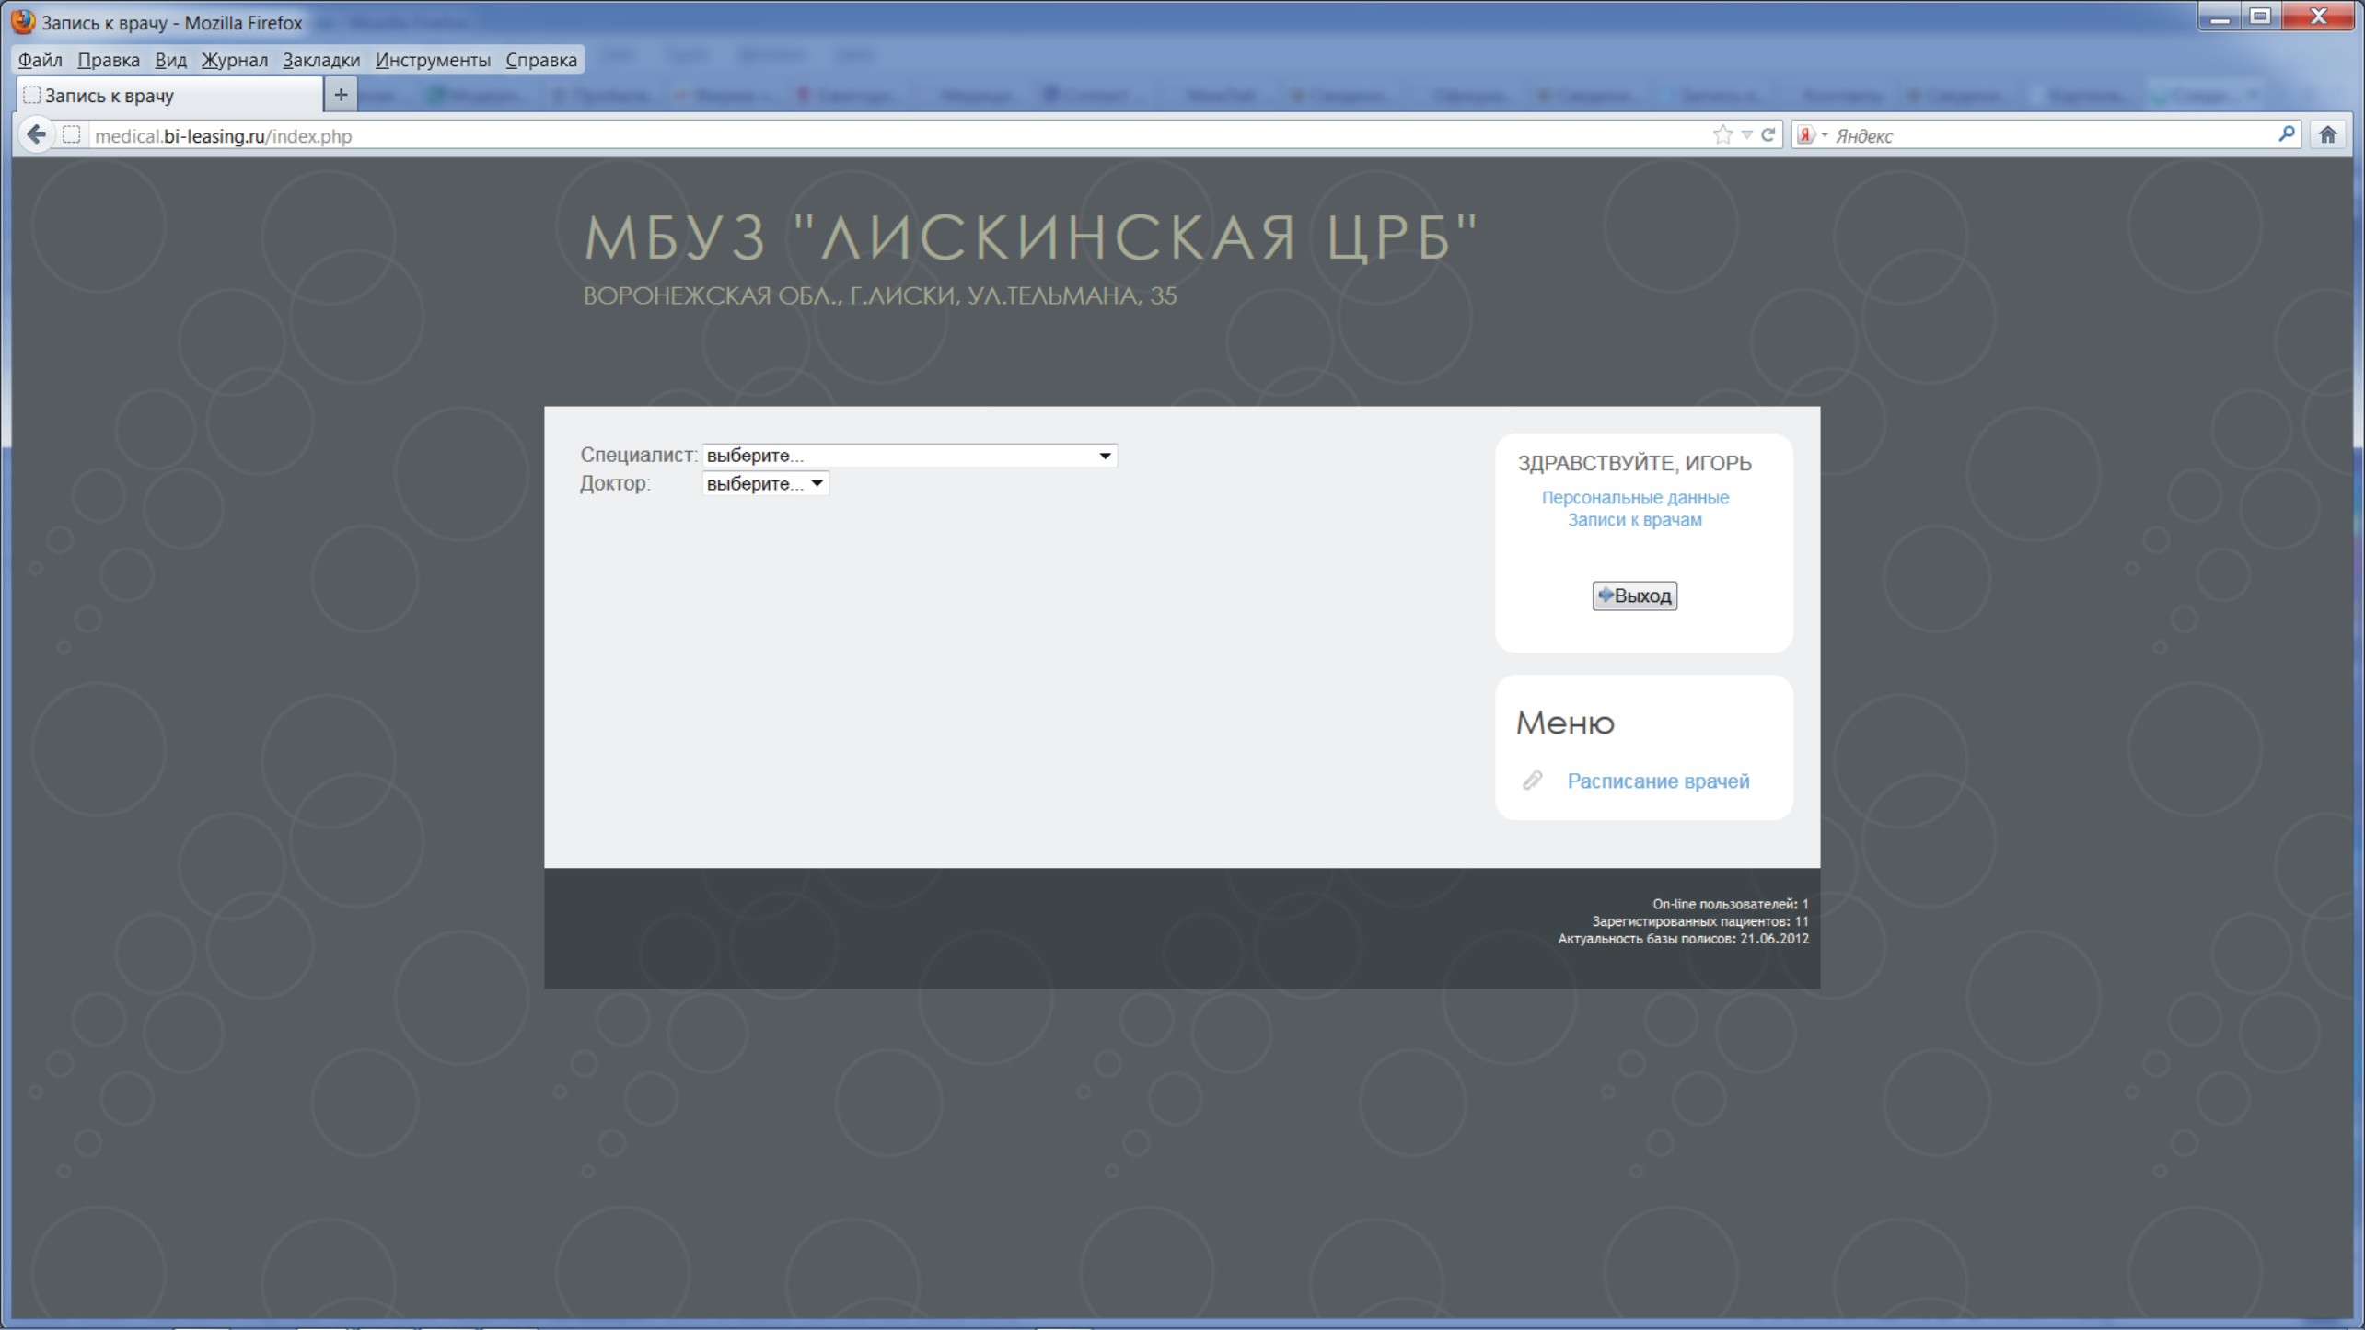Click the address bar URL field
The height and width of the screenshot is (1330, 2365).
(x=898, y=135)
